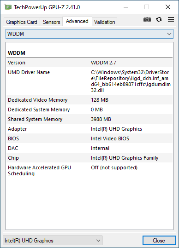Close window with the X icon
The width and height of the screenshot is (179, 248).
pyautogui.click(x=168, y=7)
